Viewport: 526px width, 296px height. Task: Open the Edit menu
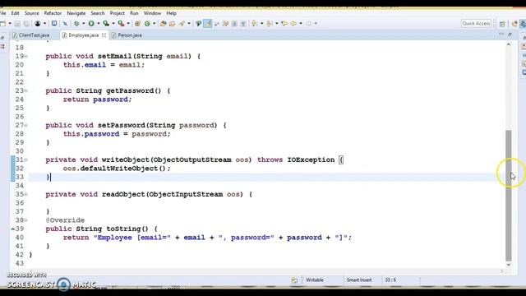tap(15, 13)
